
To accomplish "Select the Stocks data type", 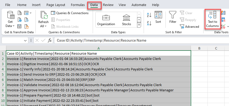I will pyautogui.click(x=127, y=20).
